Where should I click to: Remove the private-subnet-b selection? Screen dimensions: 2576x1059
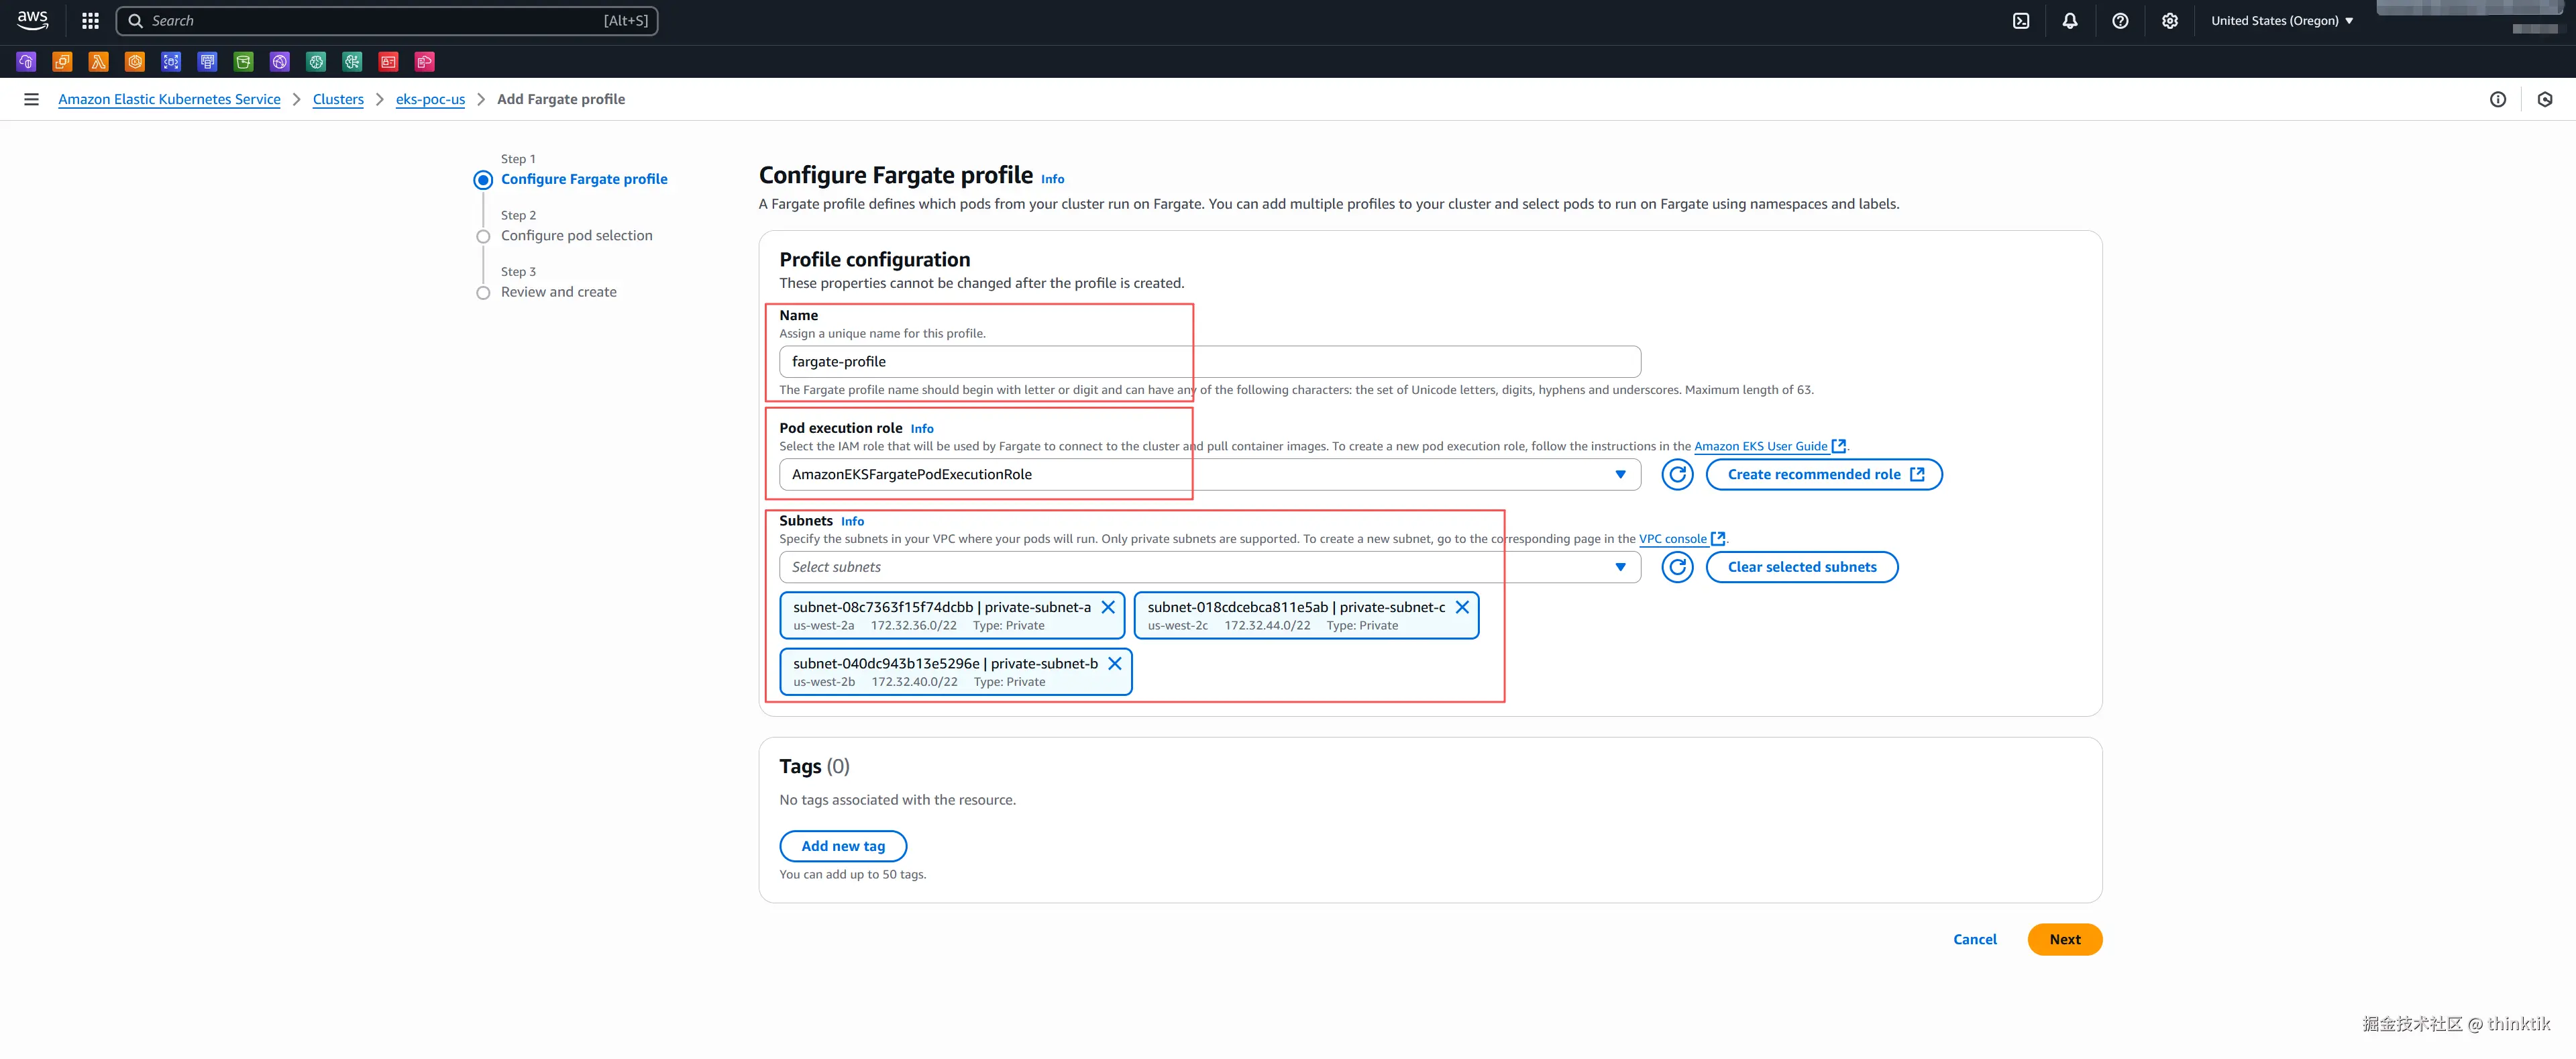tap(1114, 663)
